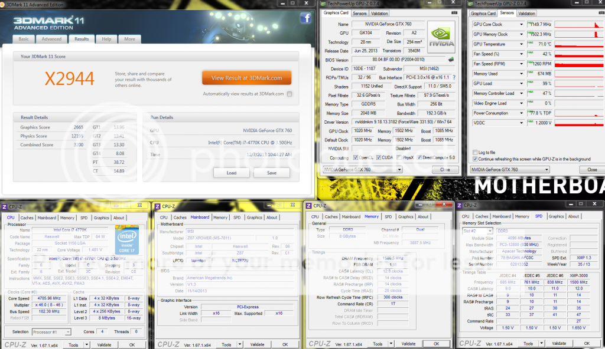
Task: Switch to the Advanced tab in 3DMark
Action: (51, 39)
